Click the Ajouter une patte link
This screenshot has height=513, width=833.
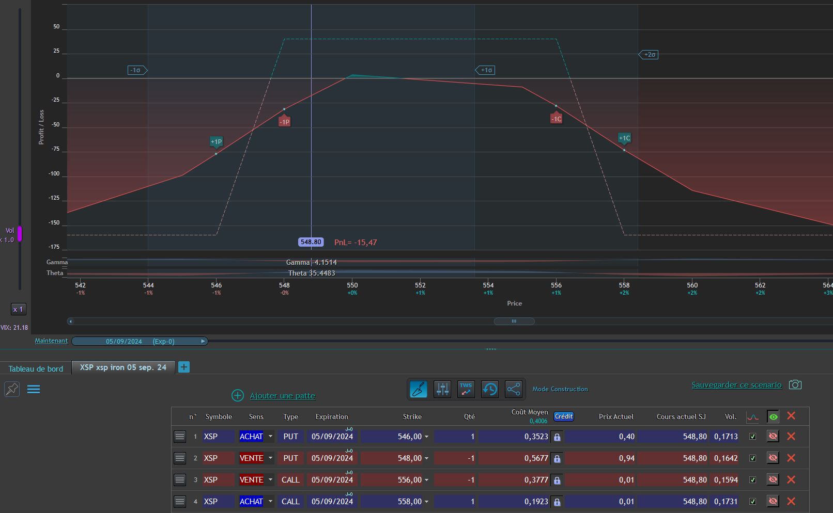pyautogui.click(x=282, y=396)
